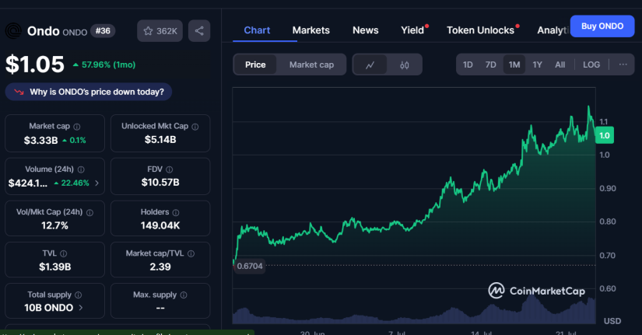Show info for Holders

click(176, 212)
